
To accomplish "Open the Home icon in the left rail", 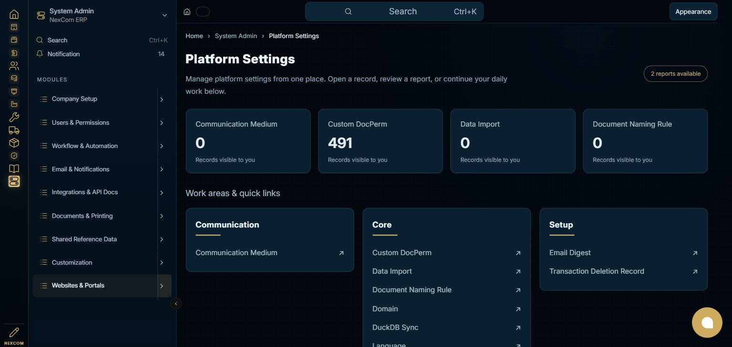I will (x=14, y=14).
